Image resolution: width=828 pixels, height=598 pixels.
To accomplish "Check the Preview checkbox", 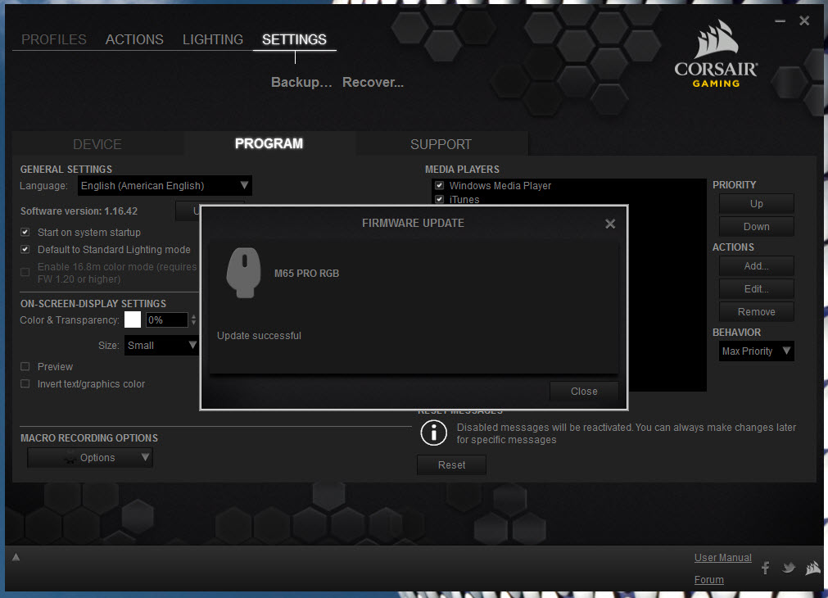I will click(25, 367).
